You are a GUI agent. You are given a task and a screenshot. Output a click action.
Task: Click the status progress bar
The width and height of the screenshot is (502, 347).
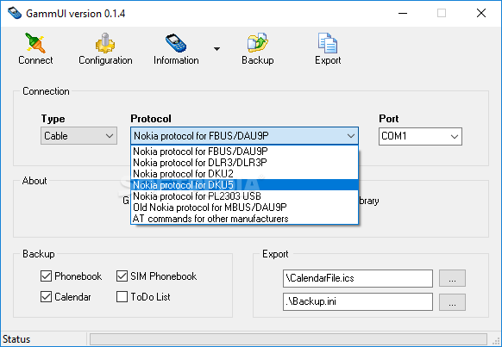288,339
